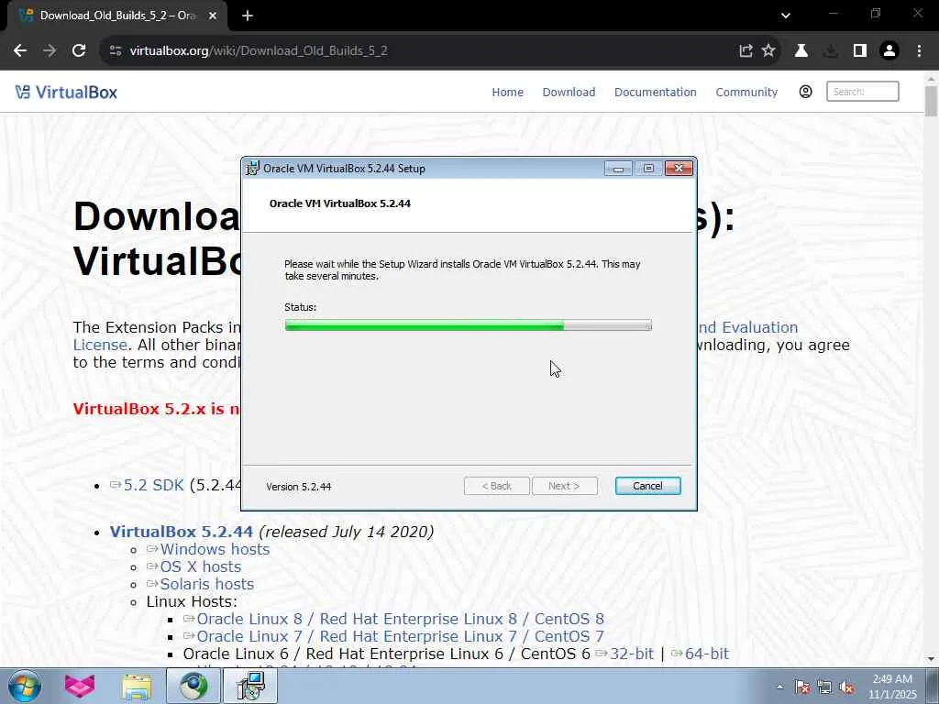
Task: Open the License link in the paragraph
Action: click(x=100, y=345)
